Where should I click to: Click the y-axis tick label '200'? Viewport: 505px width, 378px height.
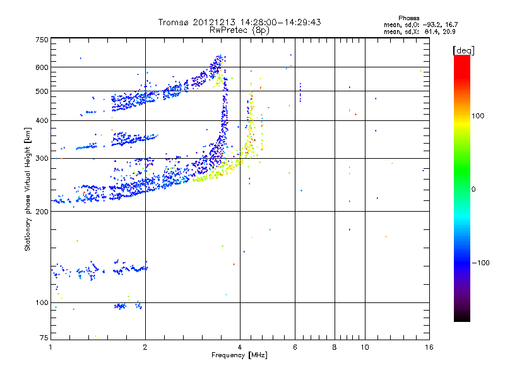[x=42, y=212]
